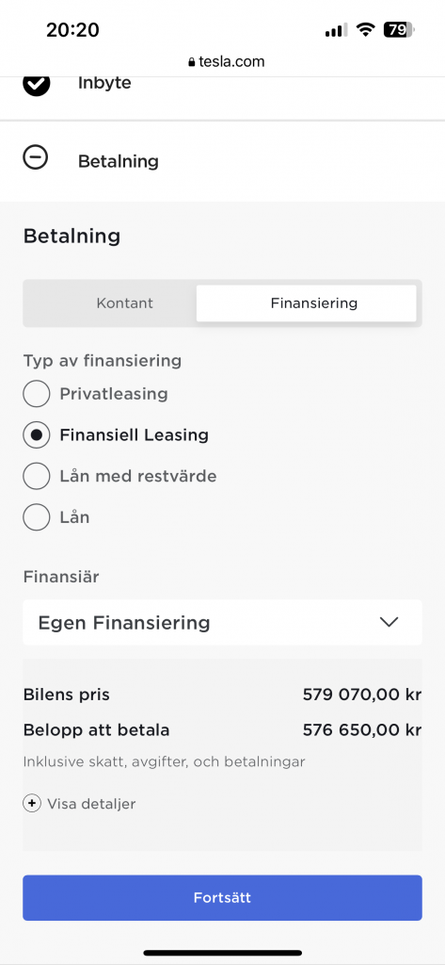Switch to the Kontant tab
This screenshot has width=445, height=965.
(x=125, y=303)
